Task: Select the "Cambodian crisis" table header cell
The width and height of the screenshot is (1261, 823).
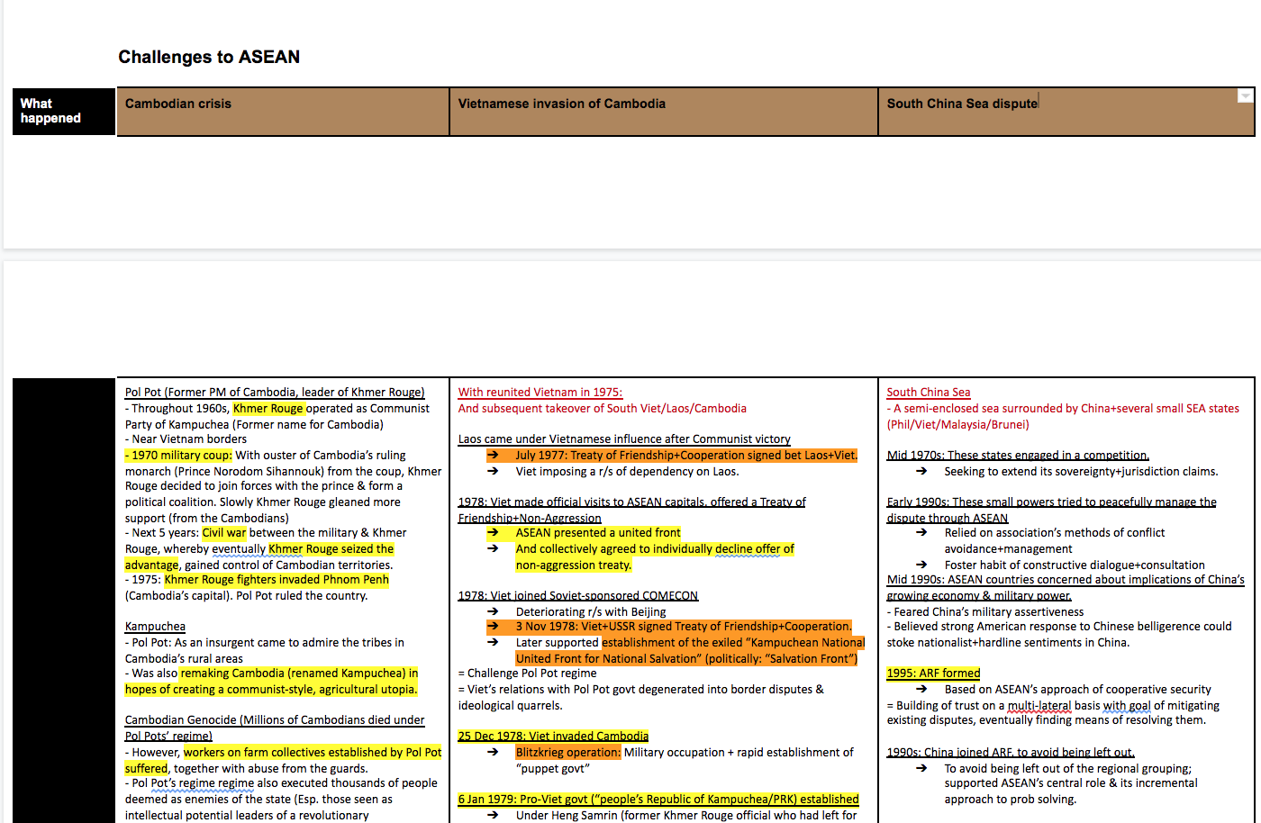Action: pyautogui.click(x=177, y=103)
